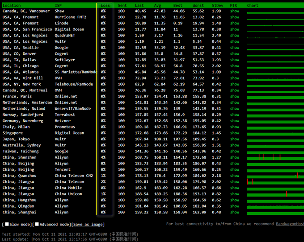Toggle the Advanced mode checkbox
Image resolution: width=304 pixels, height=242 pixels.
pos(37,224)
